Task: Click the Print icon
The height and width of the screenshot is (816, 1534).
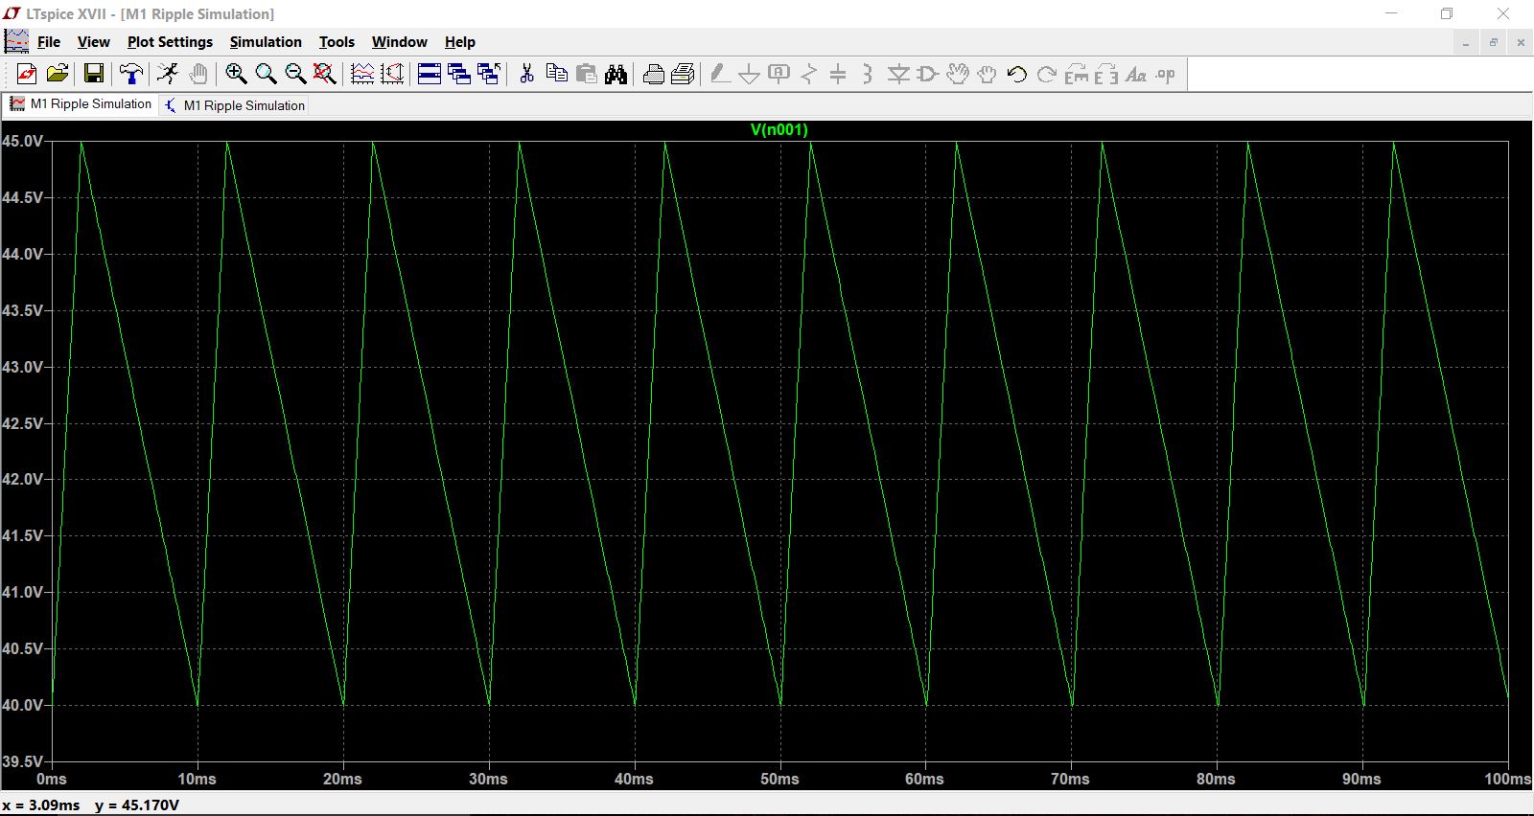Action: (x=683, y=74)
